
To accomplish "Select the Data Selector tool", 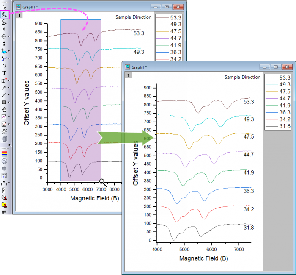I will [x=4, y=44].
